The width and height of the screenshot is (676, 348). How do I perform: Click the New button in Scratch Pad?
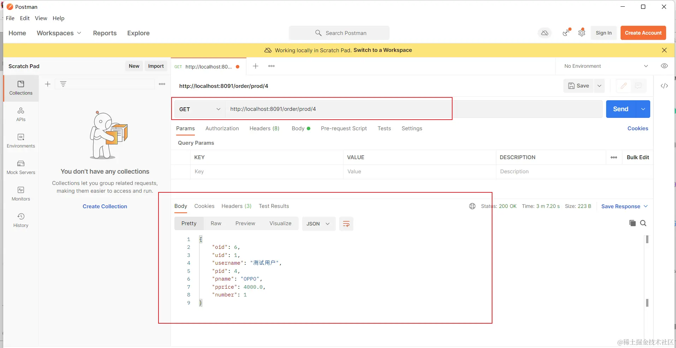pos(134,66)
